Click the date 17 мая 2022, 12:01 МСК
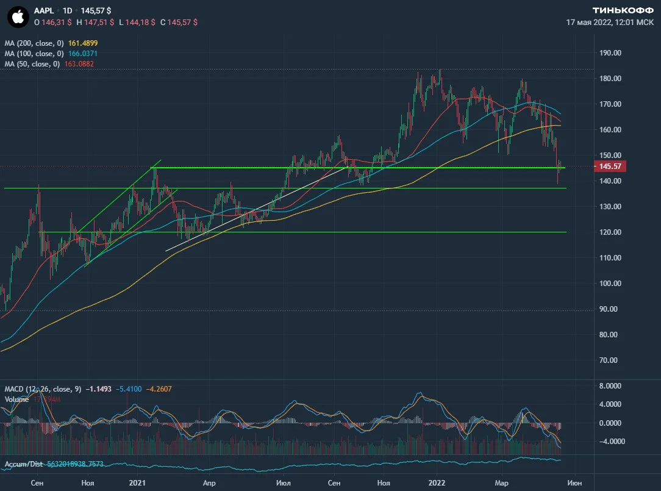The width and height of the screenshot is (661, 491). click(610, 23)
